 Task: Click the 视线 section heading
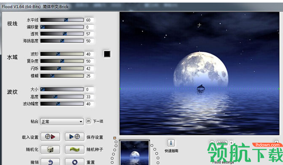coord(12,24)
